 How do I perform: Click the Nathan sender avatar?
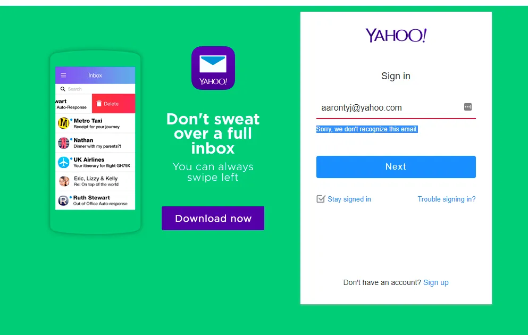coord(63,143)
